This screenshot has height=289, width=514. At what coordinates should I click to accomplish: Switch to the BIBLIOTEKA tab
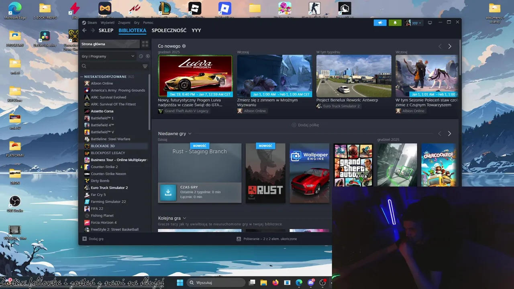133,31
